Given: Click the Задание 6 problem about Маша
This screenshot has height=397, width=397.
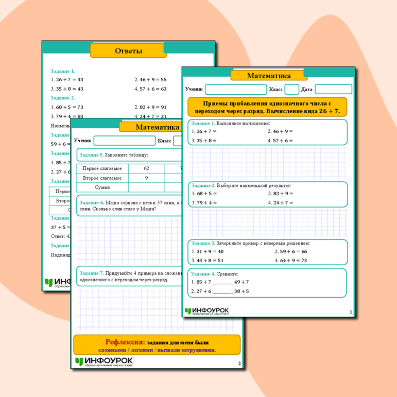Looking at the screenshot, I should [x=129, y=206].
